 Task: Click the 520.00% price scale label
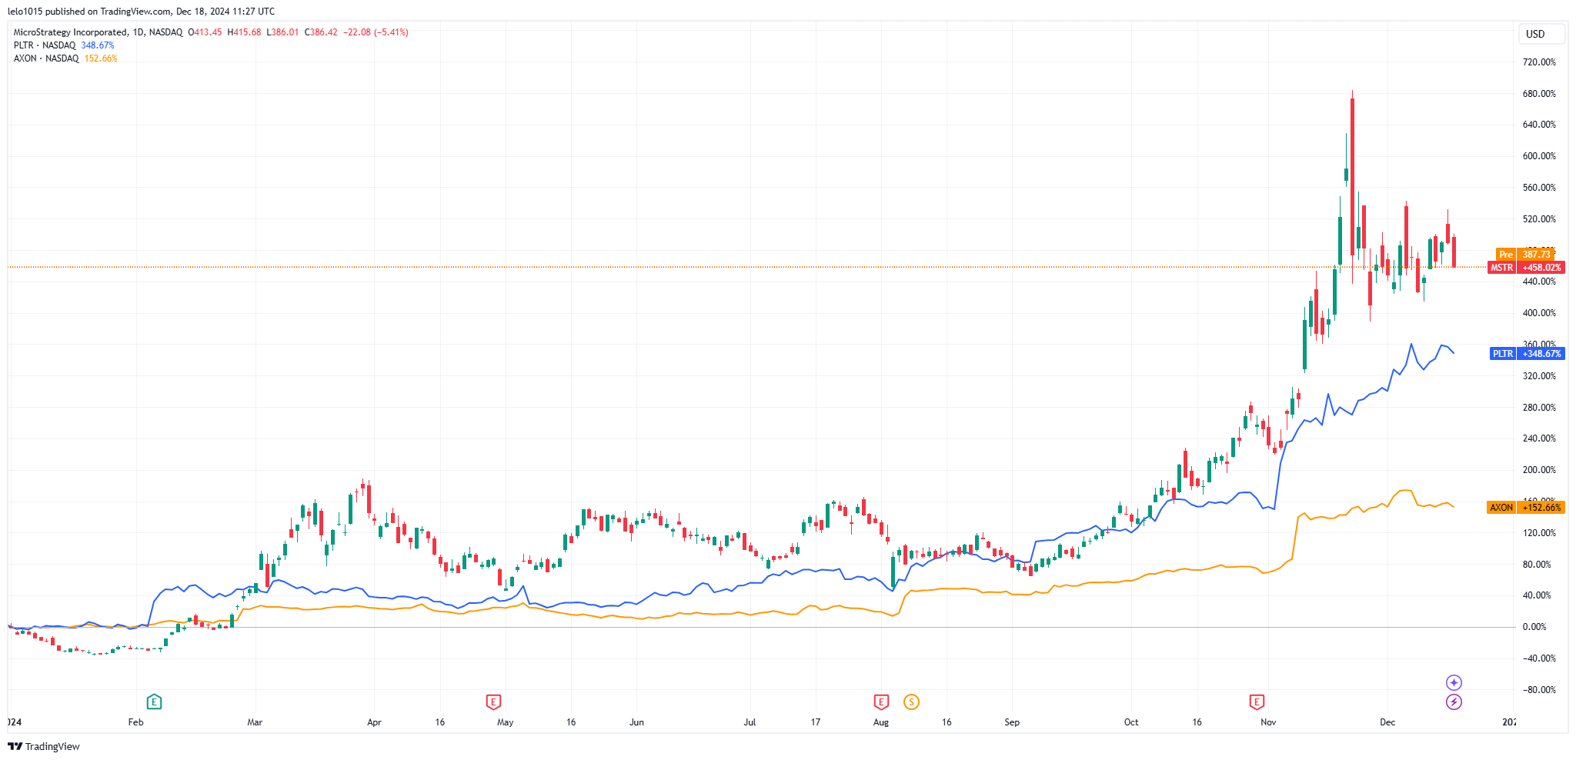[1539, 219]
